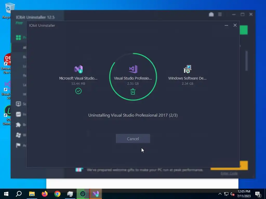Click the 53.44 MB size text
Image resolution: width=266 pixels, height=199 pixels.
point(78,84)
